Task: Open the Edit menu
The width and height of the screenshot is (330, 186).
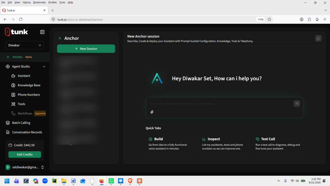Action: click(x=10, y=2)
